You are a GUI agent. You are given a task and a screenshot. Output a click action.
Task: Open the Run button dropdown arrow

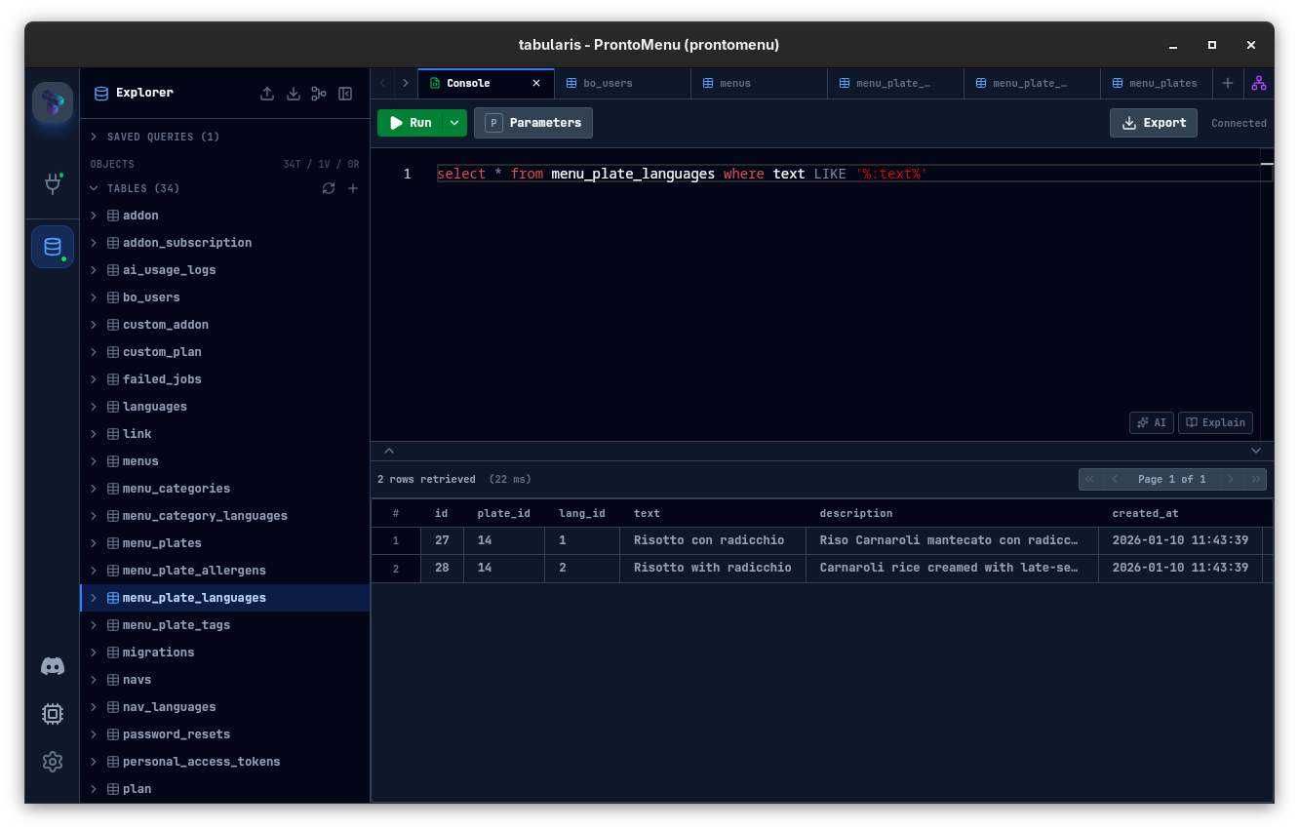(453, 123)
